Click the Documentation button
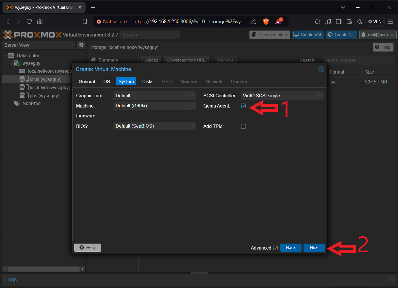Image resolution: width=398 pixels, height=288 pixels. point(270,35)
